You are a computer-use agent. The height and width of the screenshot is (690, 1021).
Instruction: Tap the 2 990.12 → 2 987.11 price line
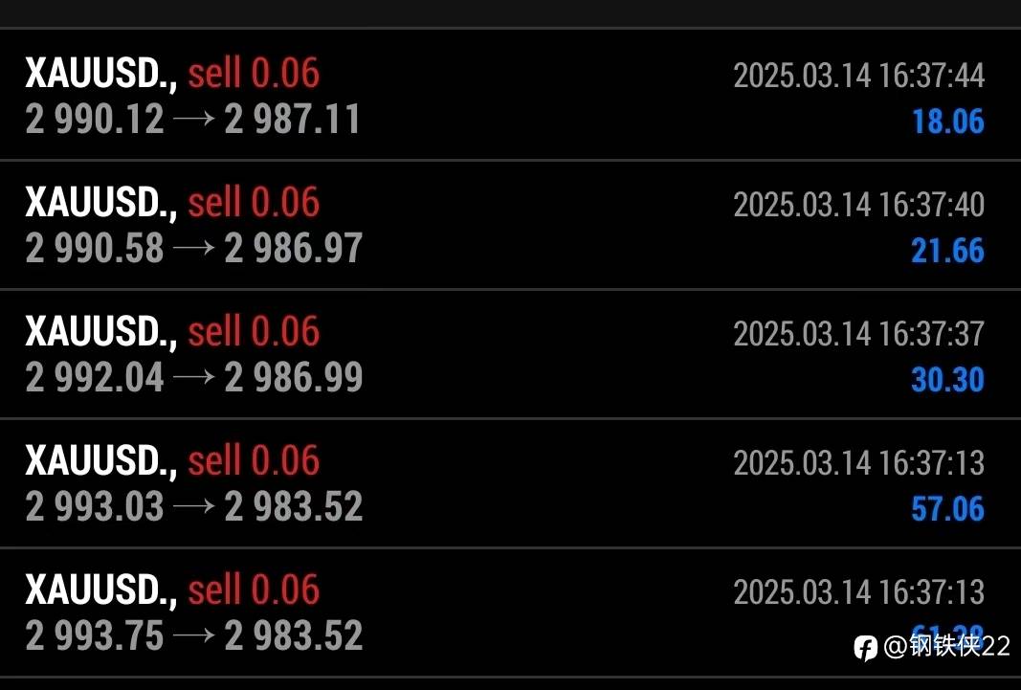click(193, 120)
